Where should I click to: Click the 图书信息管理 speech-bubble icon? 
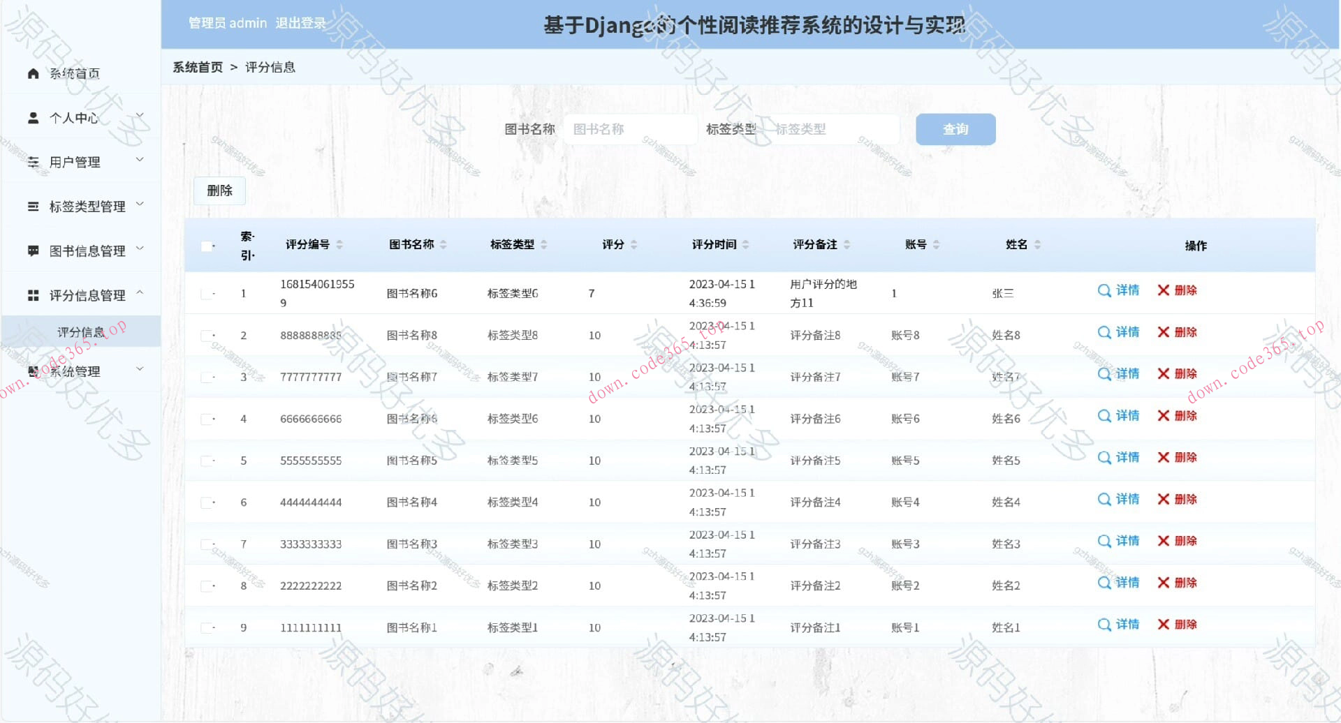click(33, 251)
